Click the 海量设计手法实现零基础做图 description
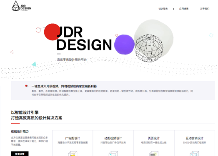Screen dimensions: 218x156 click(73, 143)
